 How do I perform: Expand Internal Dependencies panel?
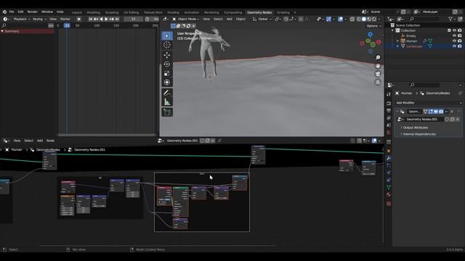[x=418, y=134]
